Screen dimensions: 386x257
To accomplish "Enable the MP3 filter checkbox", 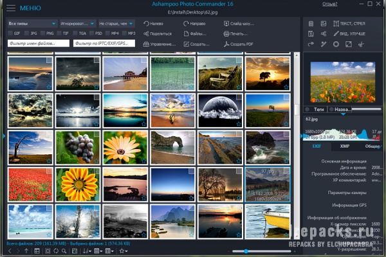I will (124, 33).
